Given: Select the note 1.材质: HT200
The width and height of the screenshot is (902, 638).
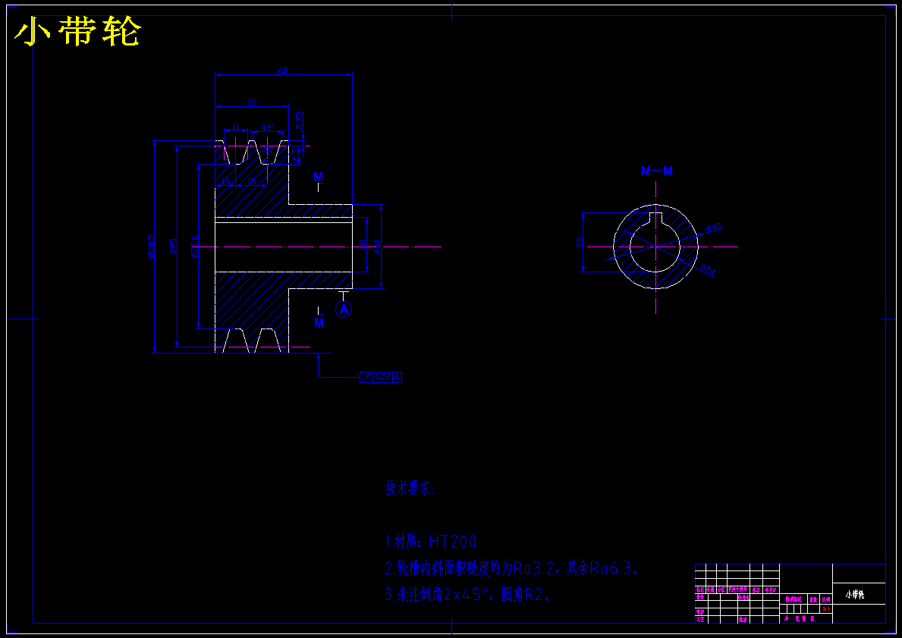Looking at the screenshot, I should point(430,542).
